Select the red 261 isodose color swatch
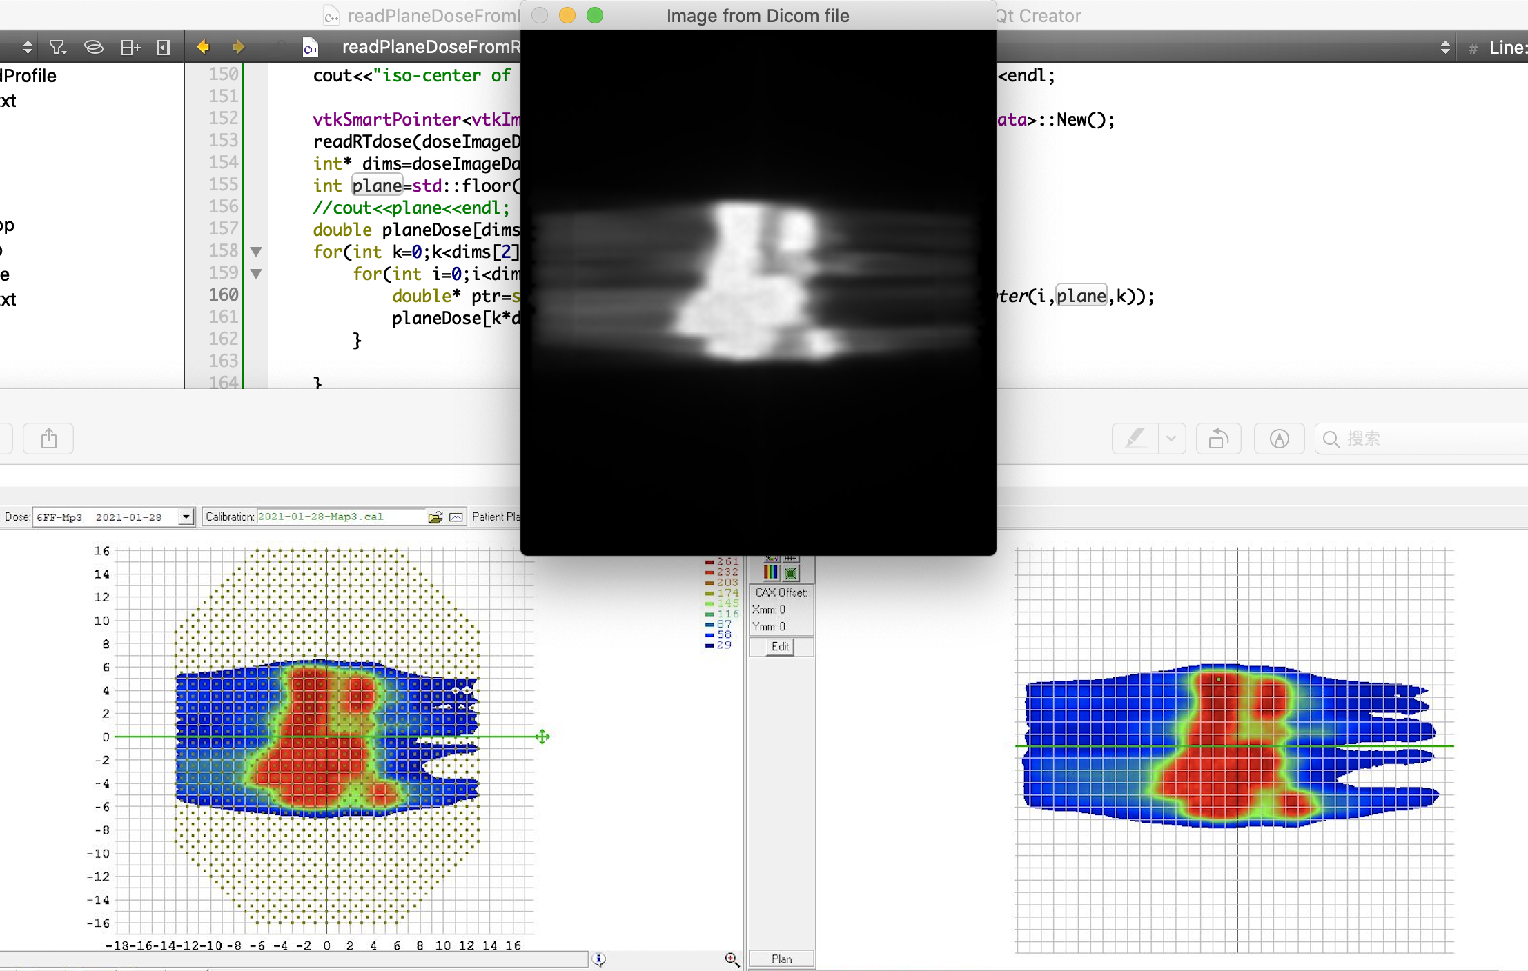The height and width of the screenshot is (971, 1528). pyautogui.click(x=709, y=561)
